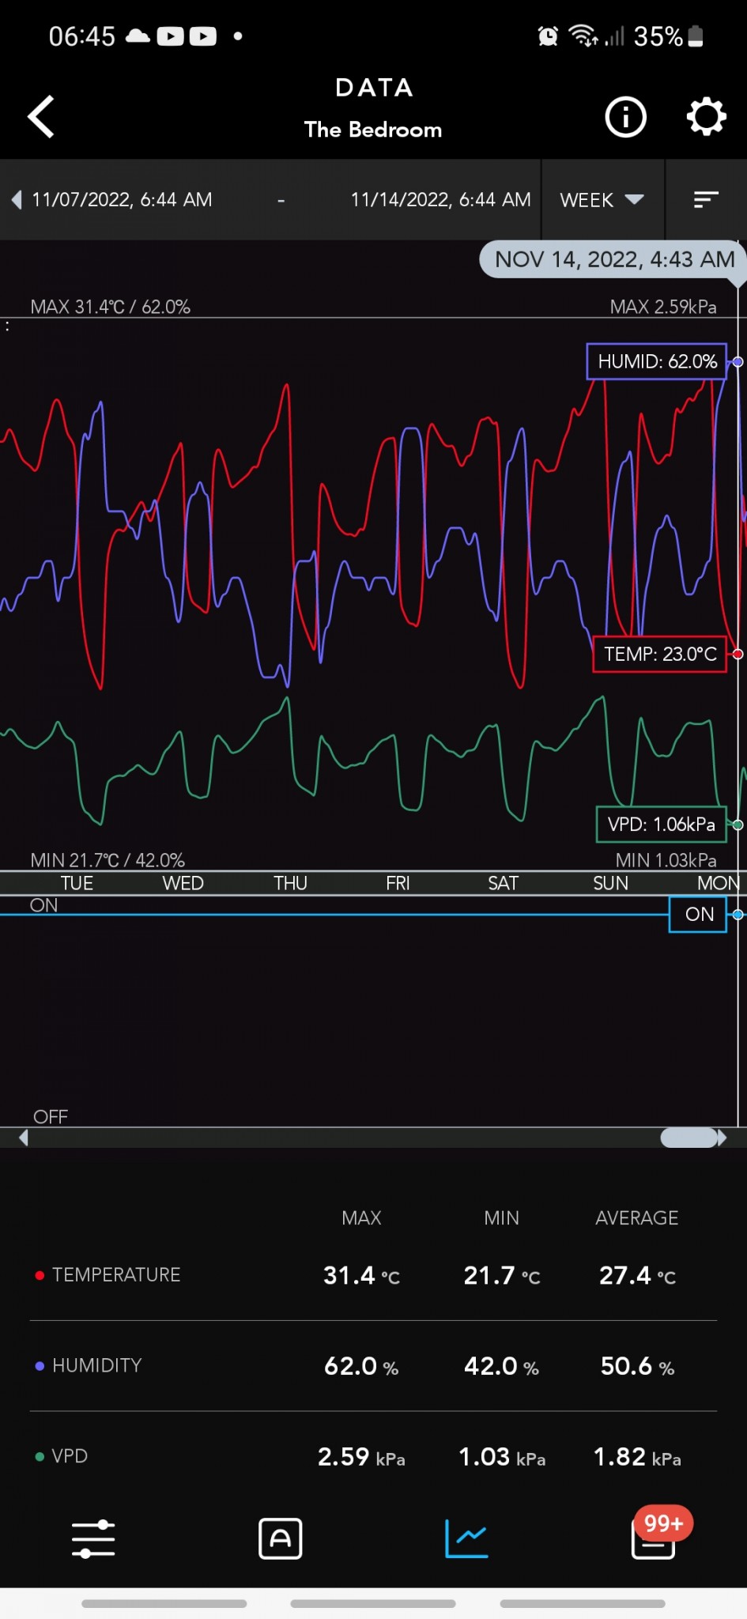Click the HUMID: 62.0% chart label
This screenshot has height=1619, width=747.
[x=656, y=362]
